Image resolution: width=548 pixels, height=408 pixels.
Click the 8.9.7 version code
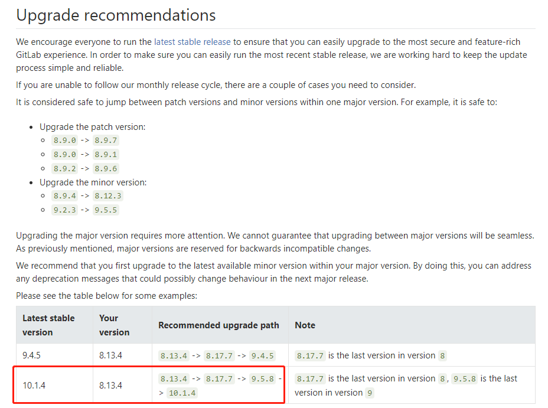point(106,141)
